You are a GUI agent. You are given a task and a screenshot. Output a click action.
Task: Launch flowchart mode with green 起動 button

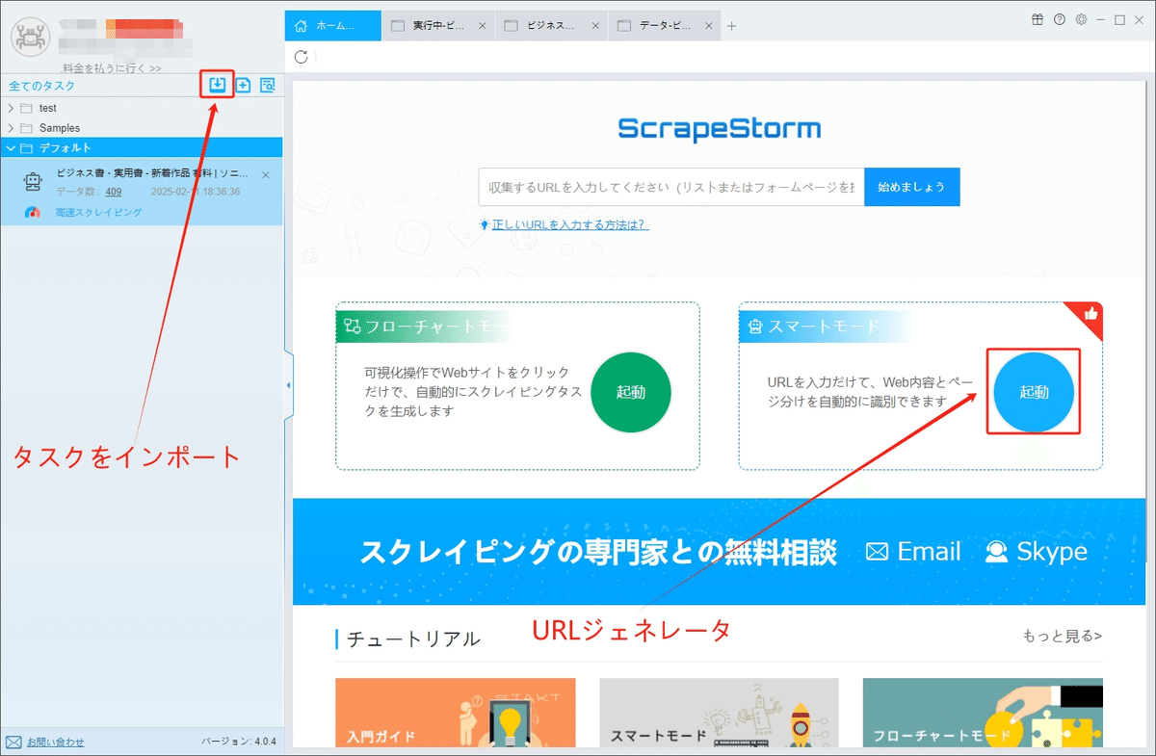point(630,392)
